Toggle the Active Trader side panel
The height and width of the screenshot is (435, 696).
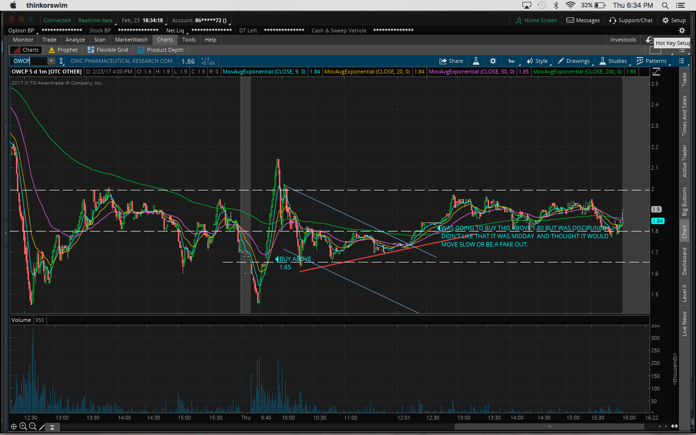[684, 161]
